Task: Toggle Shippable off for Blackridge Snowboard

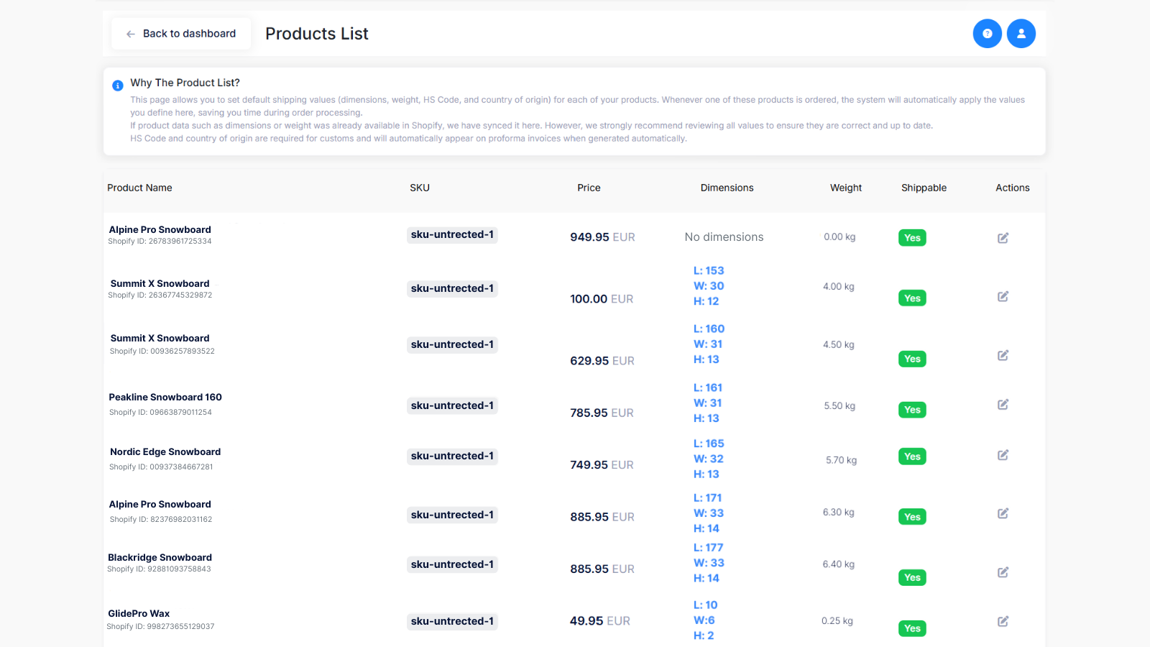Action: [912, 577]
